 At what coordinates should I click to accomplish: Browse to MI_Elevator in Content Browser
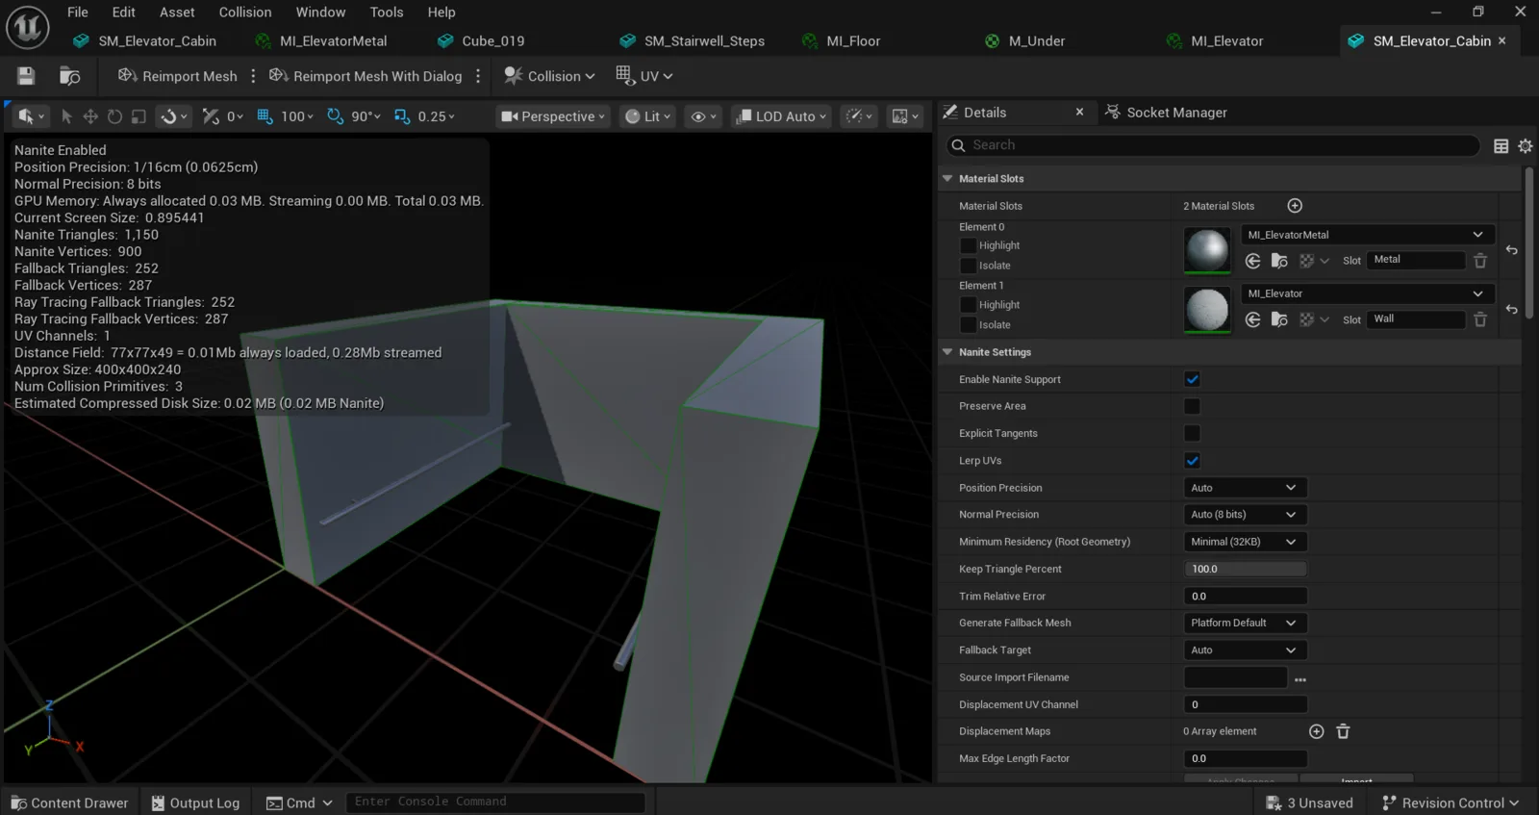point(1279,319)
